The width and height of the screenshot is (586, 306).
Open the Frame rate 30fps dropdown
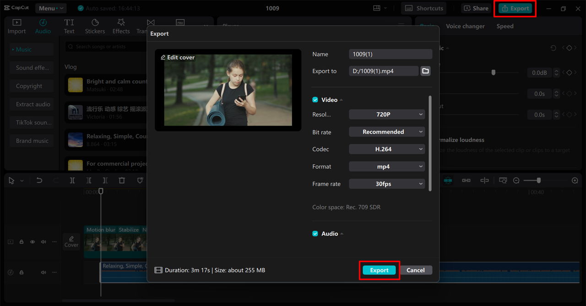pyautogui.click(x=387, y=184)
